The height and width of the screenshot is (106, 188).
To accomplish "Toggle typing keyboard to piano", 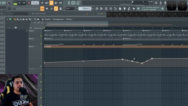I will [x=42, y=9].
